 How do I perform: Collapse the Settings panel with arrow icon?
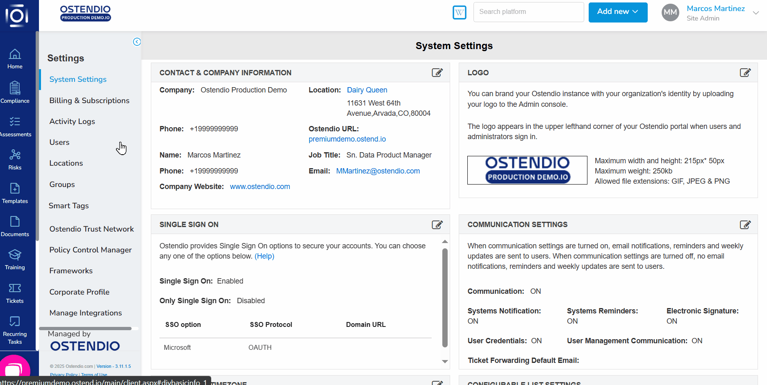(x=137, y=42)
